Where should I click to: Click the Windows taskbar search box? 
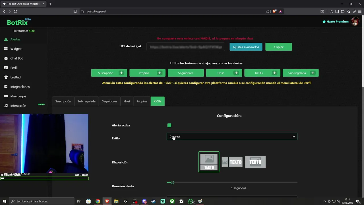(x=42, y=201)
